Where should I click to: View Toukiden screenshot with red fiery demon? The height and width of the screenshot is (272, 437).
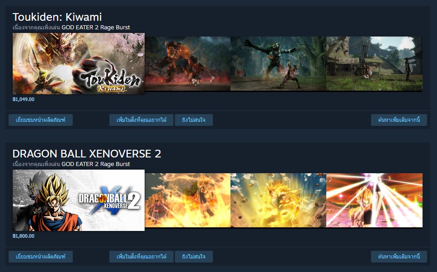[x=188, y=64]
